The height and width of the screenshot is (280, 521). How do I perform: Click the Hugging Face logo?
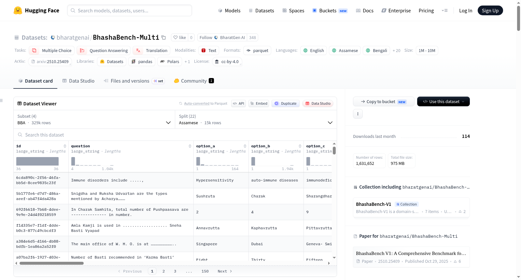[36, 10]
